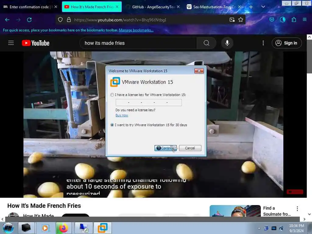Click the scroll up arrow of page
312x234 pixels.
310,37
